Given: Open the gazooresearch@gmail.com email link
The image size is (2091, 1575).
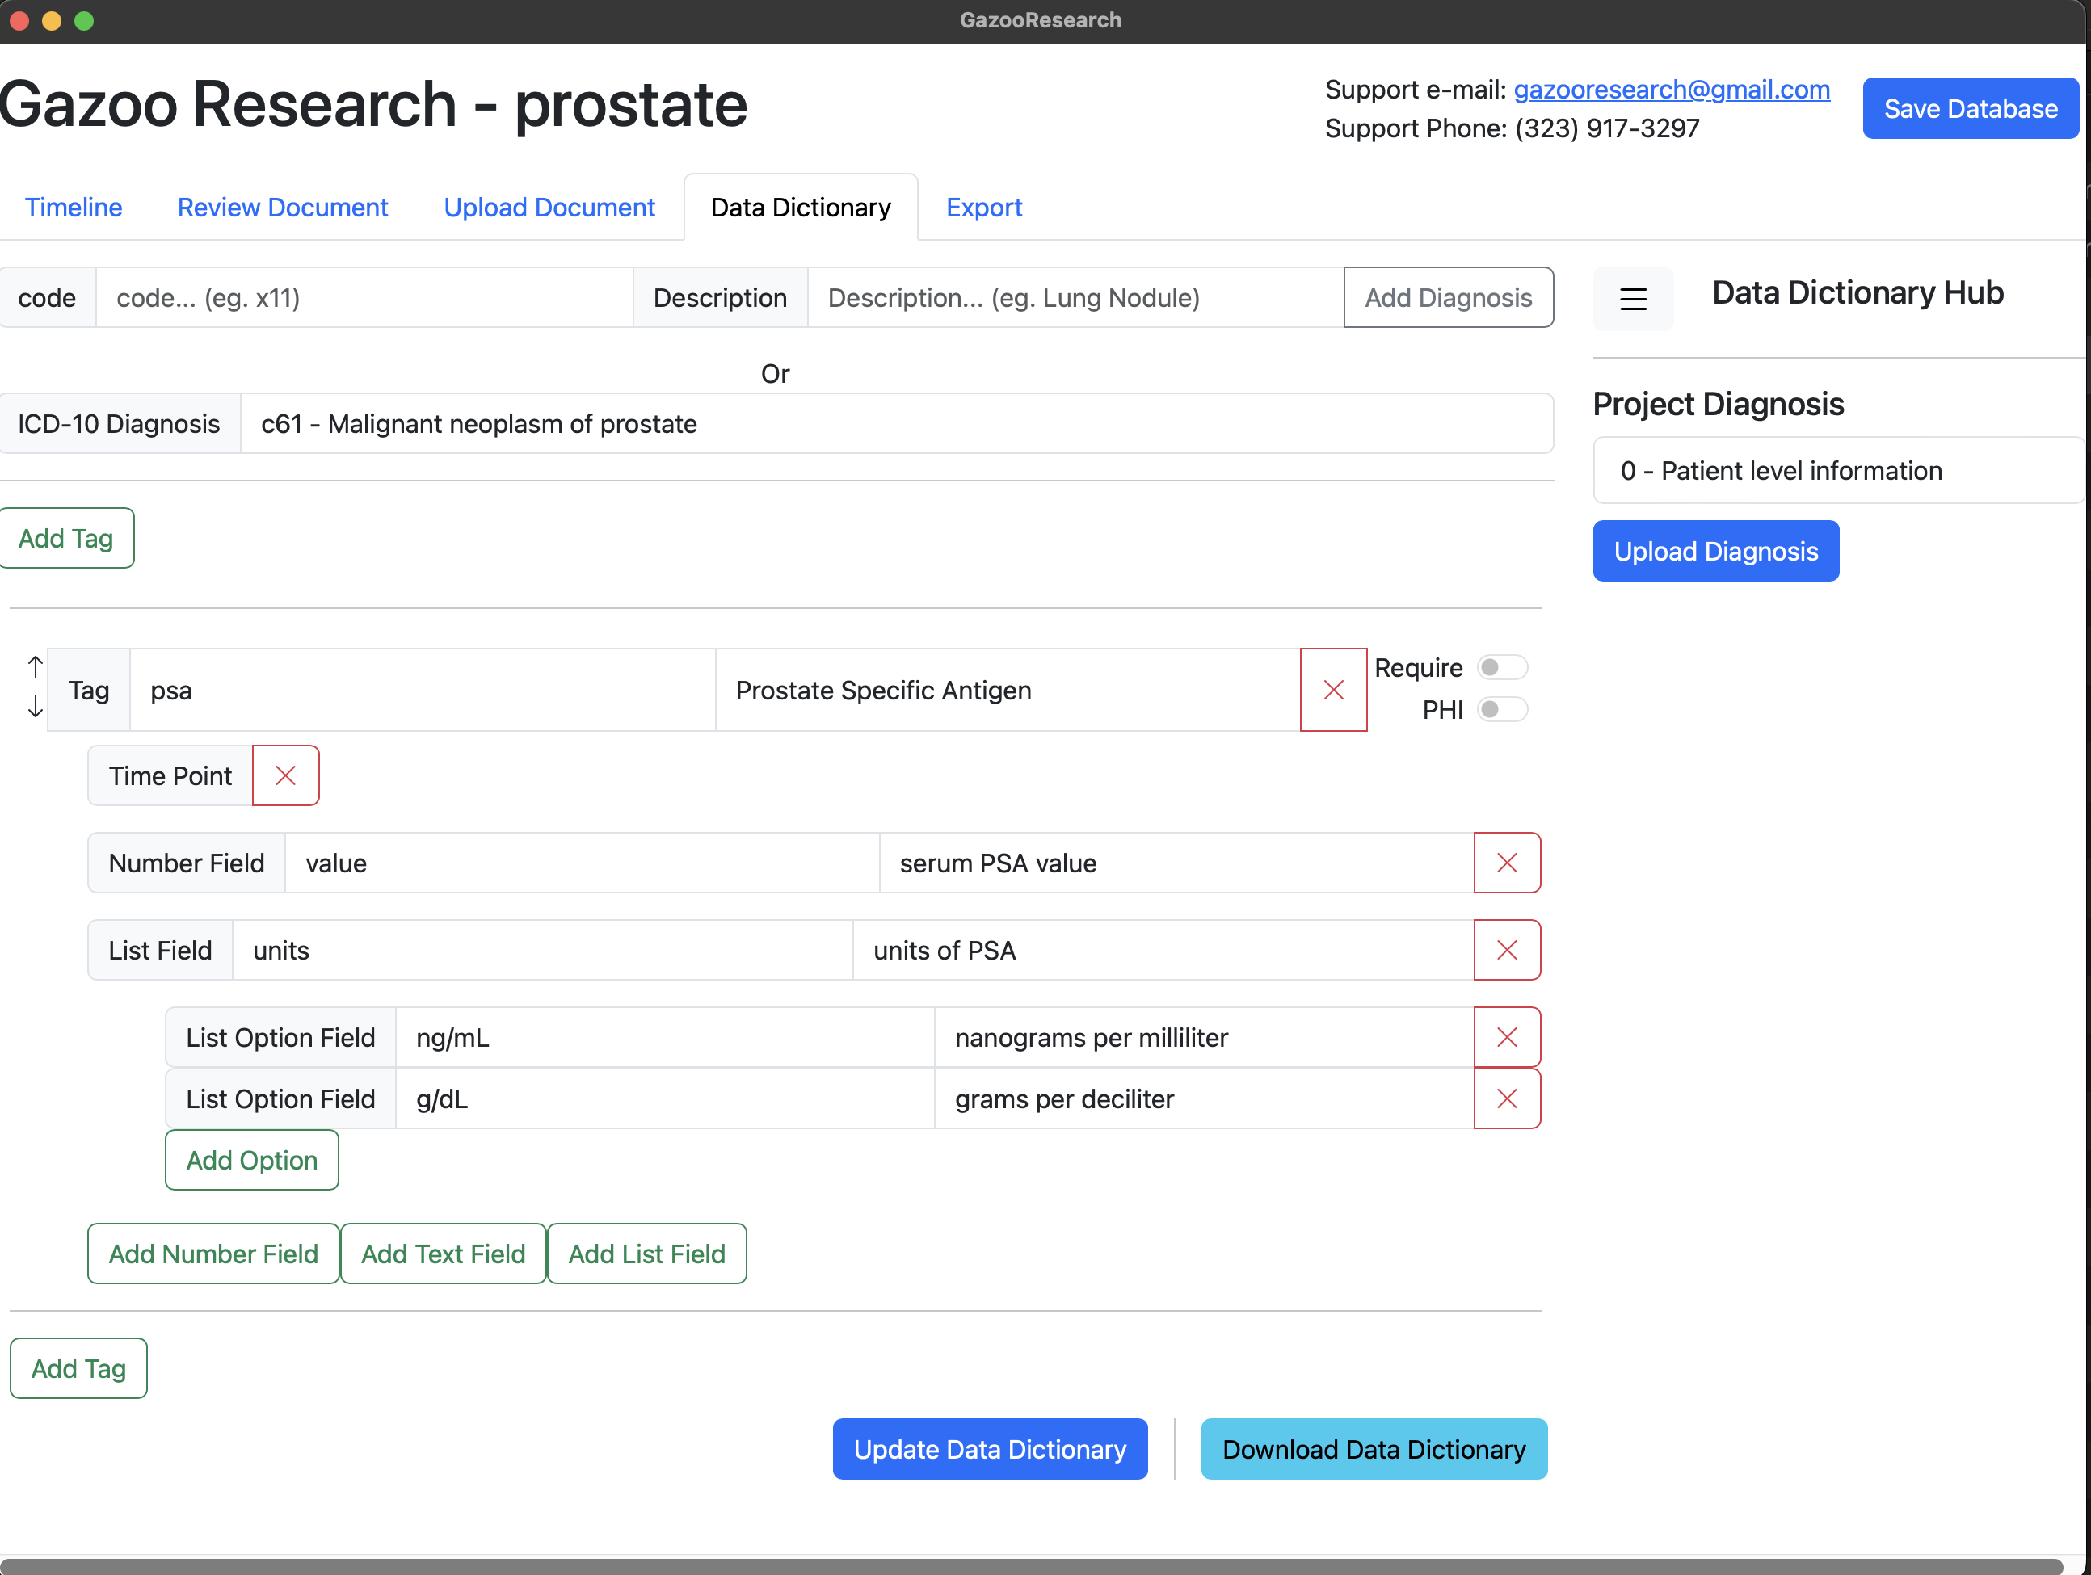Looking at the screenshot, I should click(x=1672, y=90).
